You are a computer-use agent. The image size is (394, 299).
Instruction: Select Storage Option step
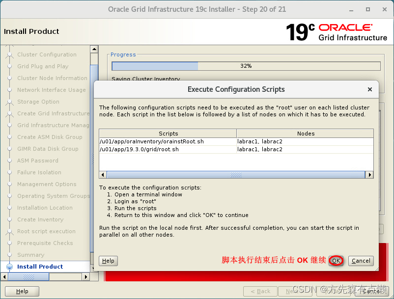(38, 102)
